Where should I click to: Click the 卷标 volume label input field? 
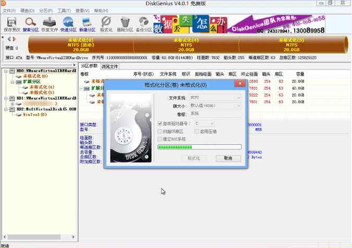tap(215, 114)
